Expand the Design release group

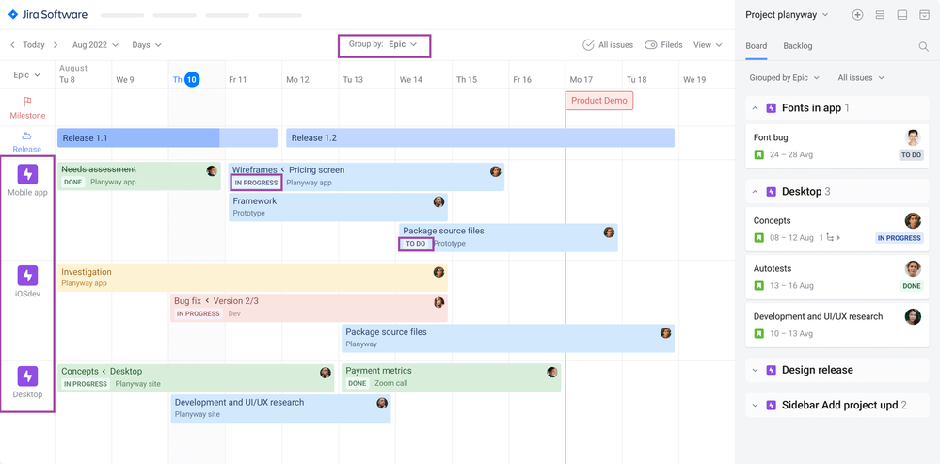pos(755,370)
